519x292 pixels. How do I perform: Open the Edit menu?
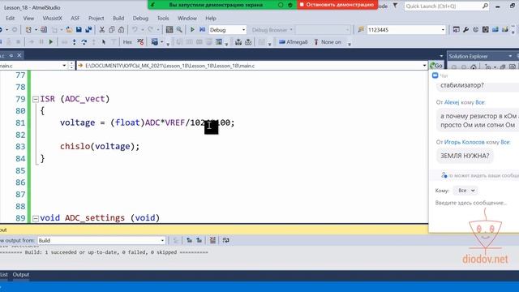pos(11,18)
